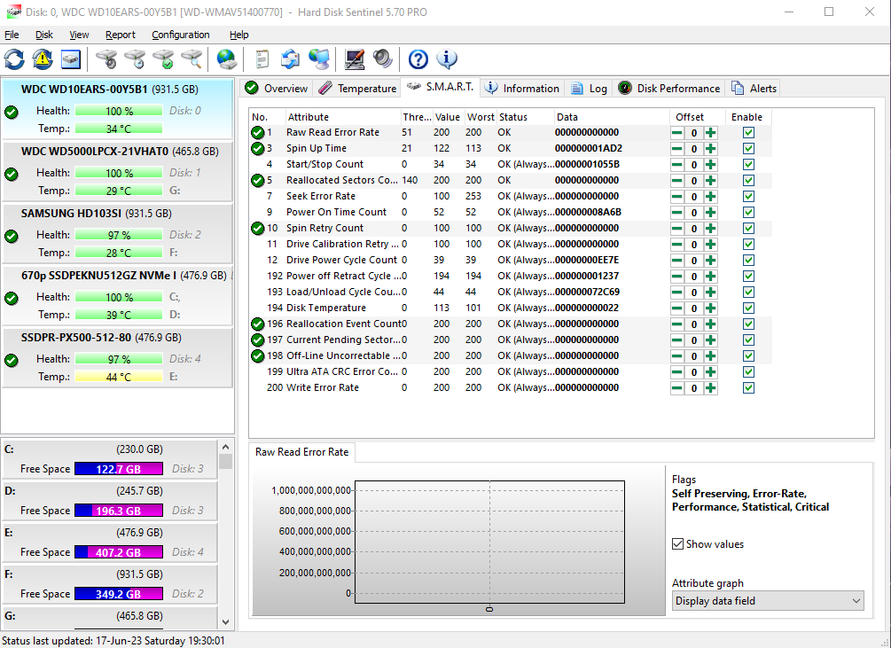891x648 pixels.
Task: Click the SSDPR-PX500 yellow temperature bar
Action: click(x=118, y=377)
